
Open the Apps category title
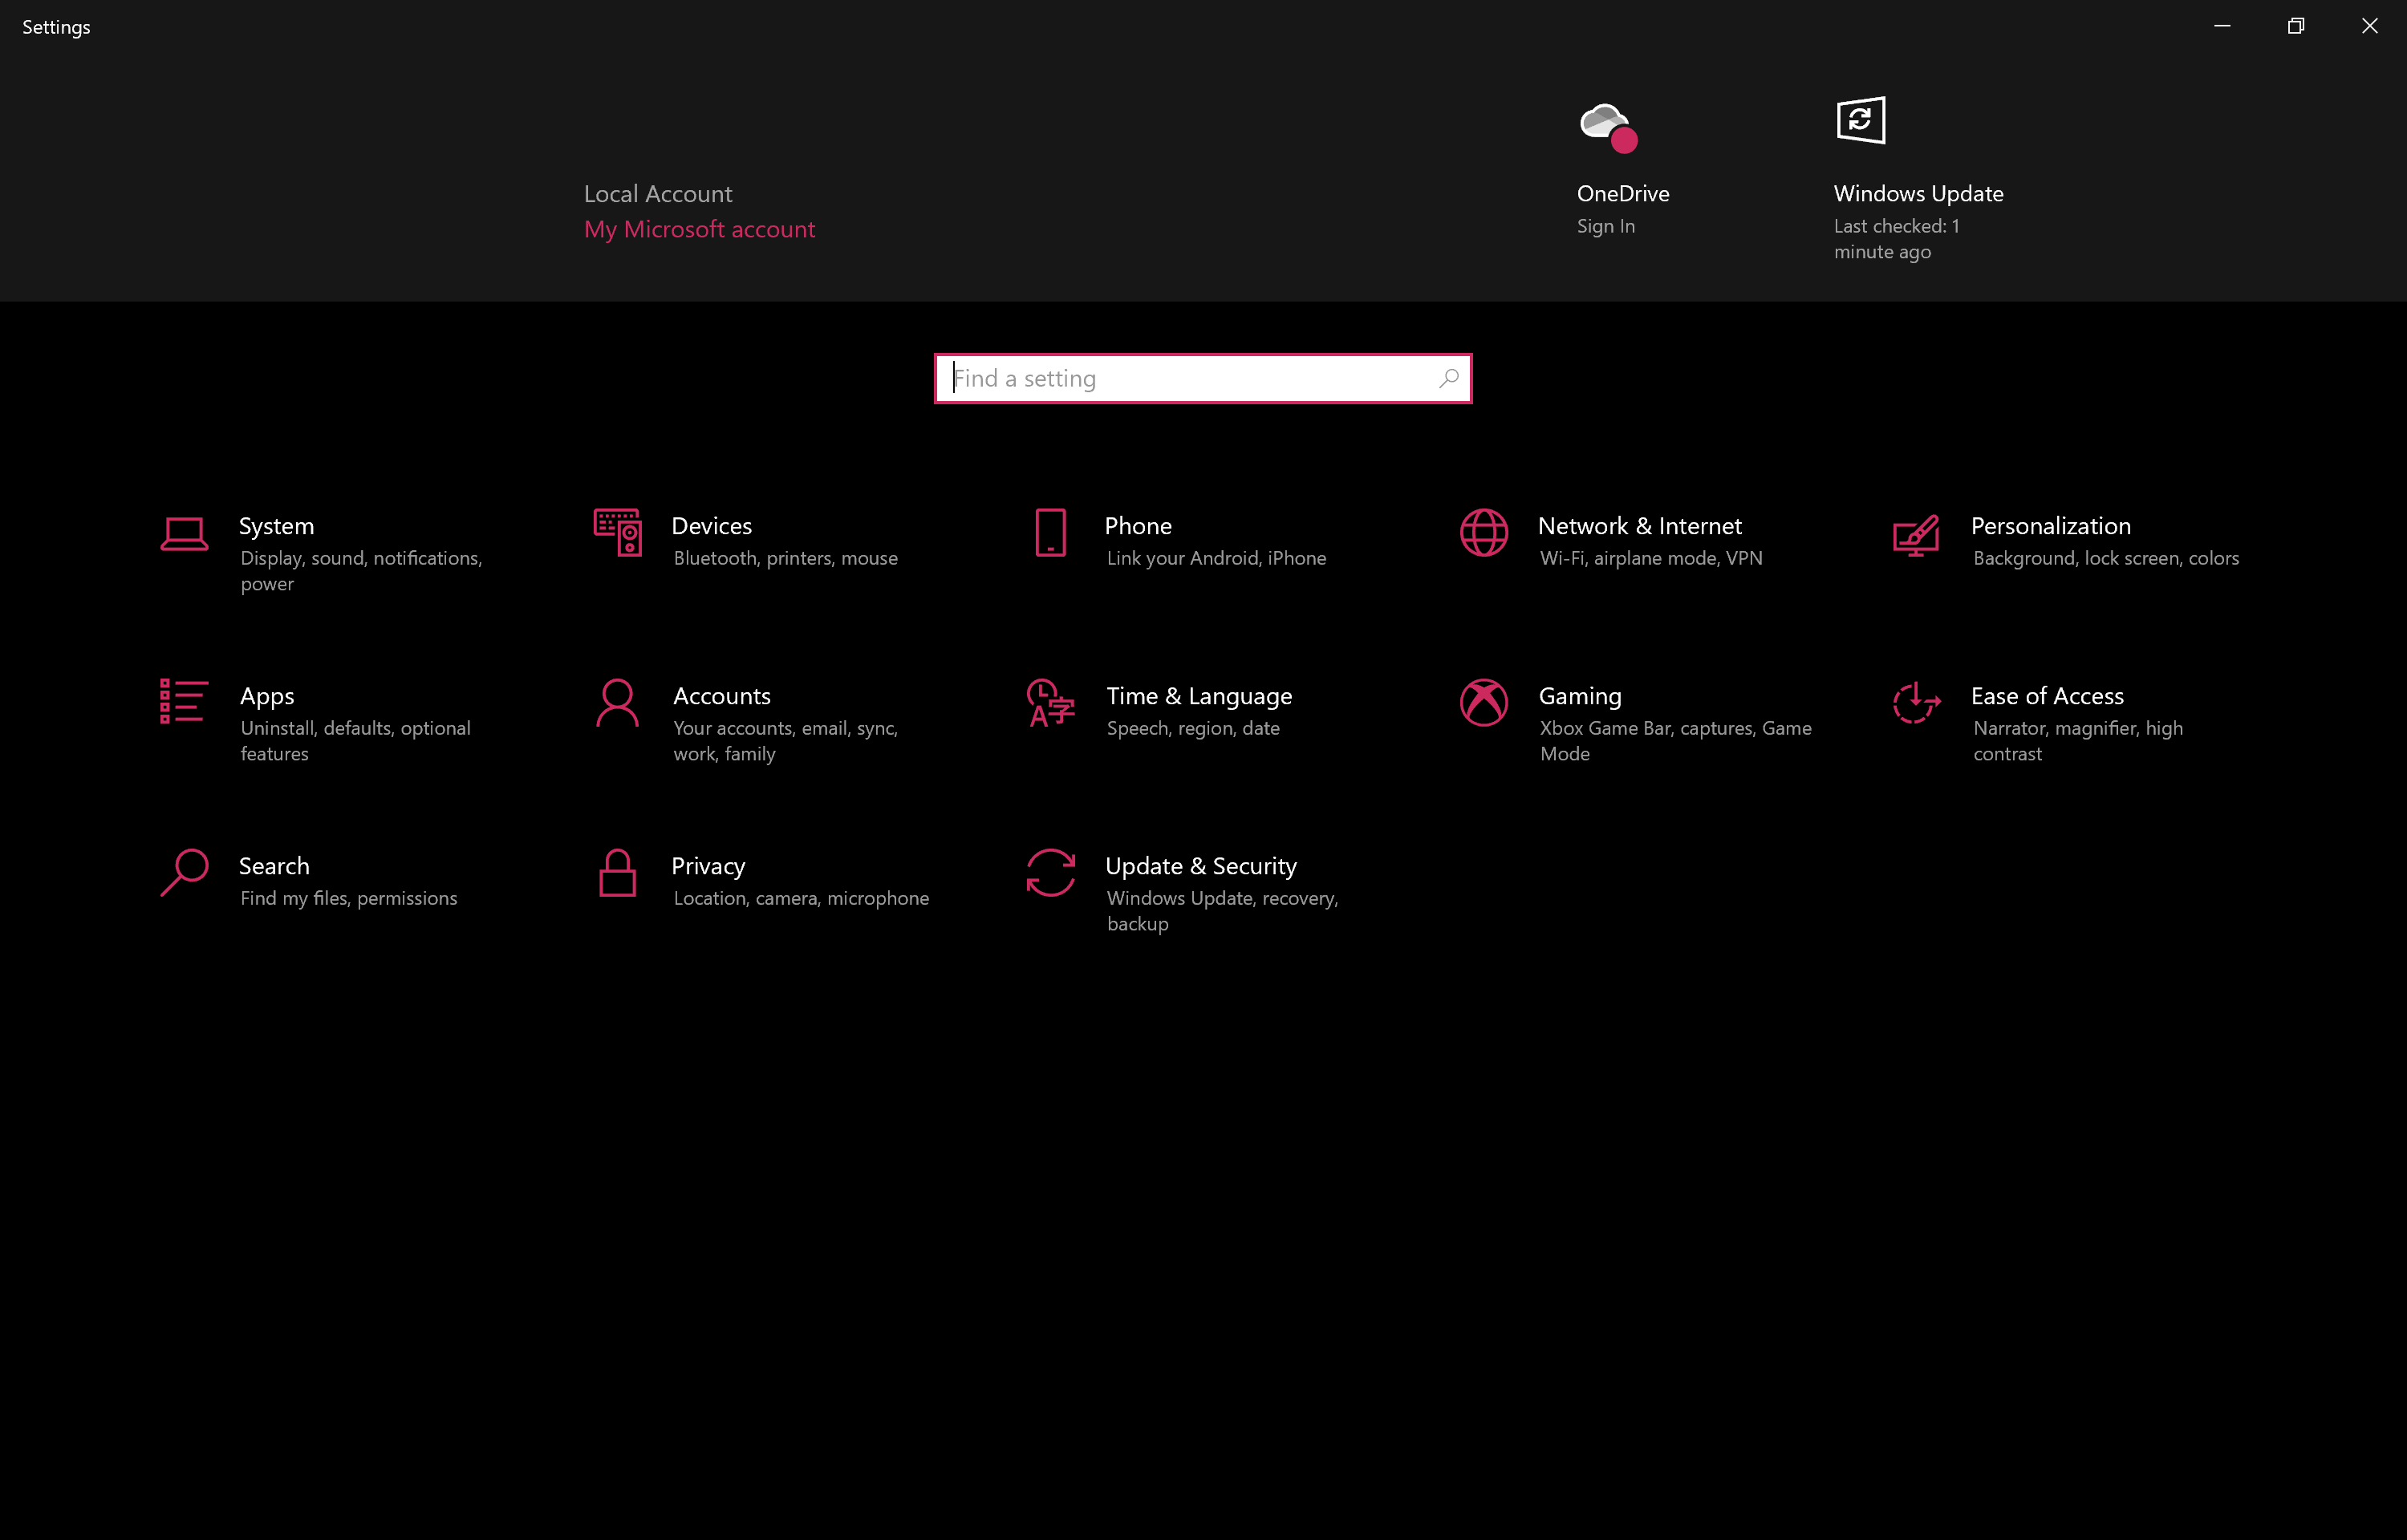(x=266, y=697)
